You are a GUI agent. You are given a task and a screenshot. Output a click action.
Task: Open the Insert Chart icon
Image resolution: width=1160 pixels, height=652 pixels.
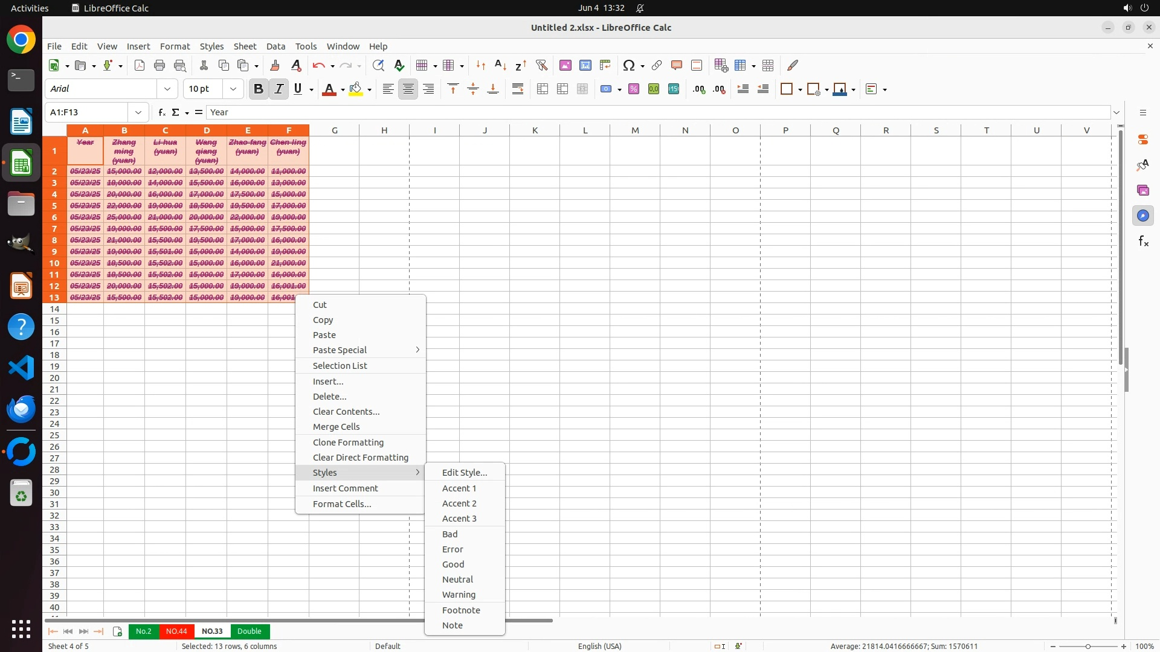pyautogui.click(x=585, y=65)
